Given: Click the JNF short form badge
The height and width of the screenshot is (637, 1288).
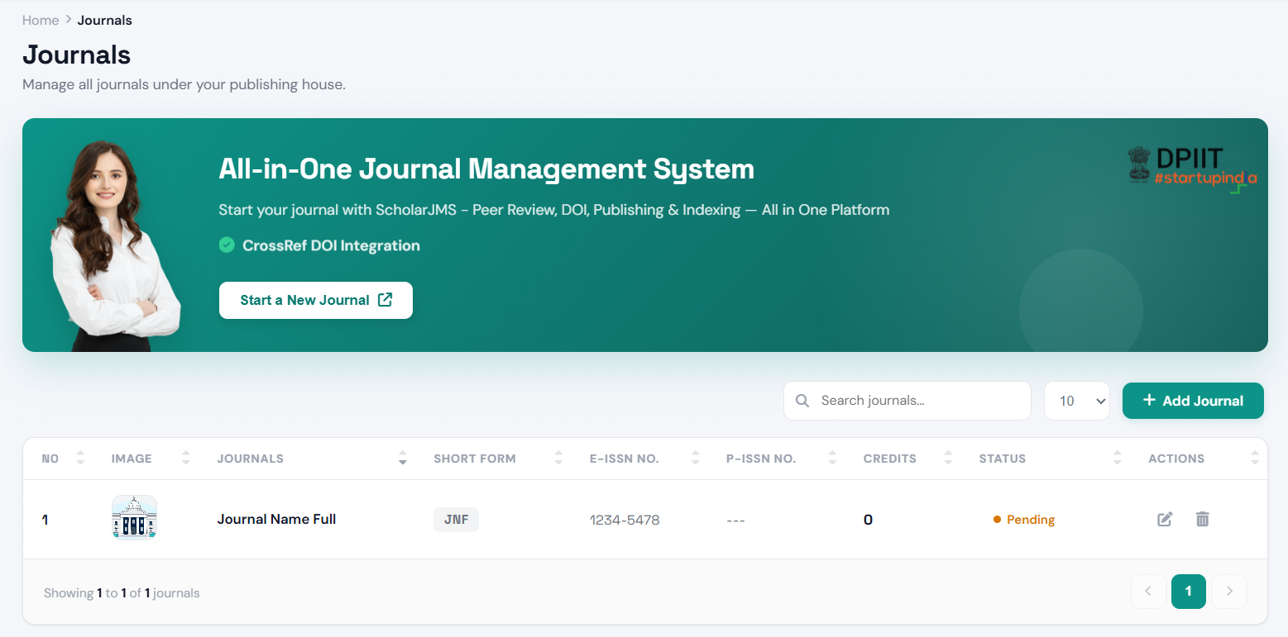Looking at the screenshot, I should click(456, 520).
